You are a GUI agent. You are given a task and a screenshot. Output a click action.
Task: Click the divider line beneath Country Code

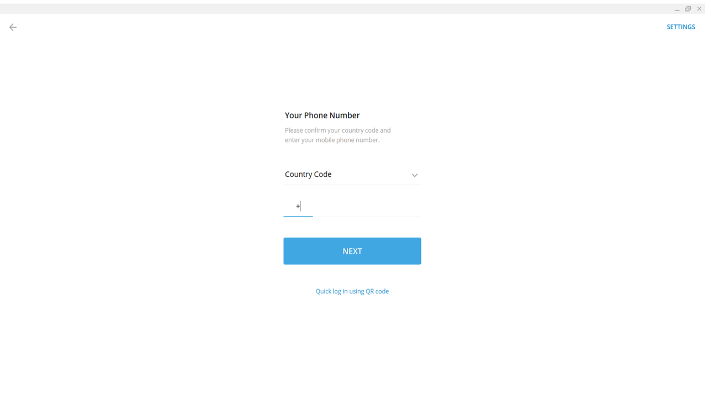pyautogui.click(x=352, y=185)
